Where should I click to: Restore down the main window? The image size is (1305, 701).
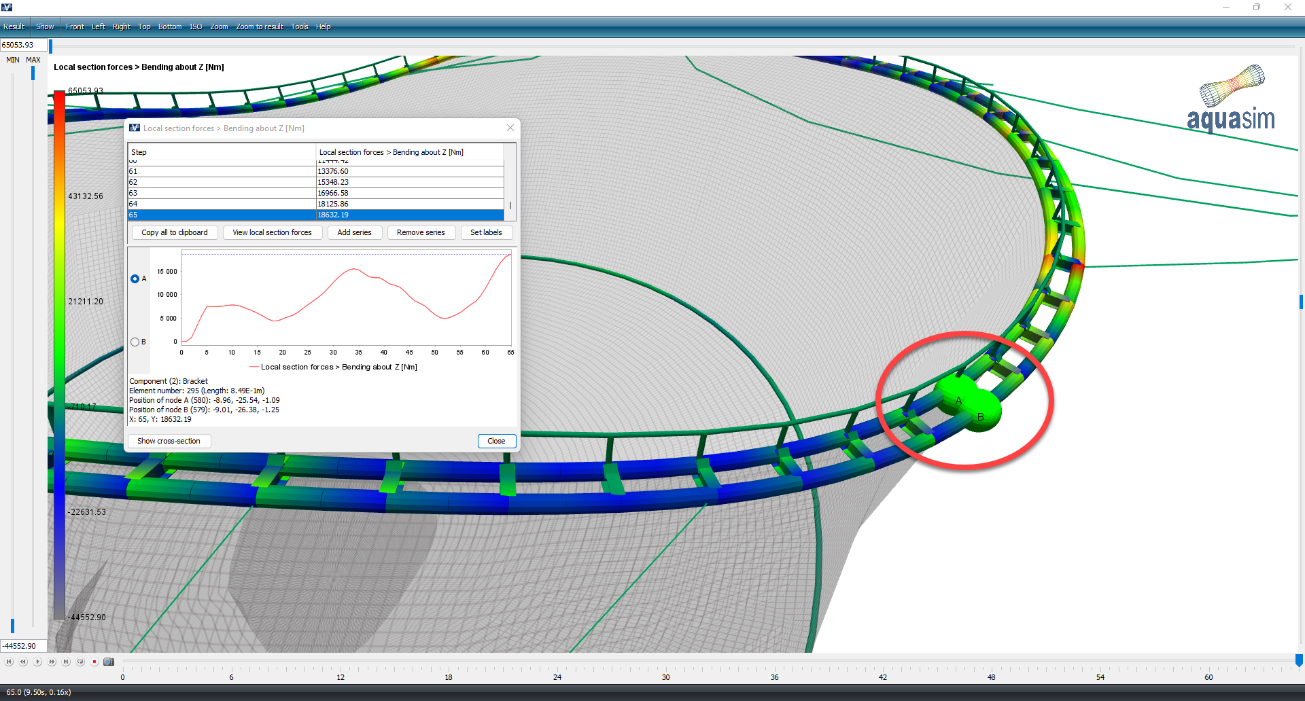click(1257, 7)
